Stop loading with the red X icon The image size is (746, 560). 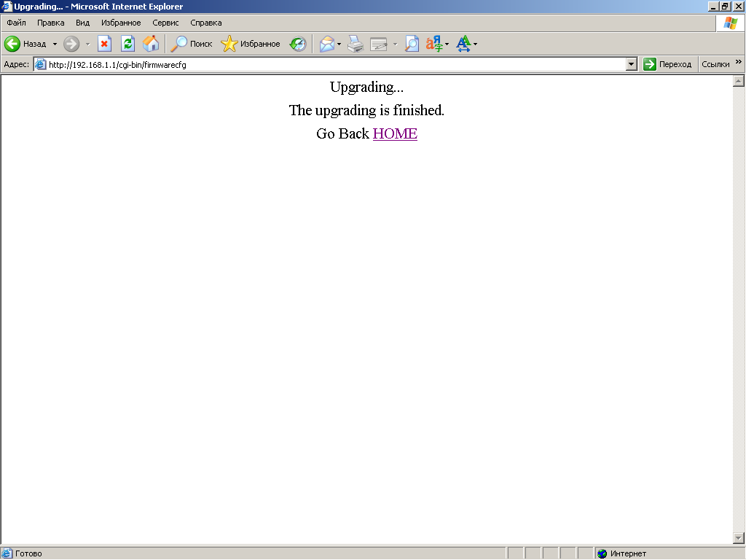(104, 44)
